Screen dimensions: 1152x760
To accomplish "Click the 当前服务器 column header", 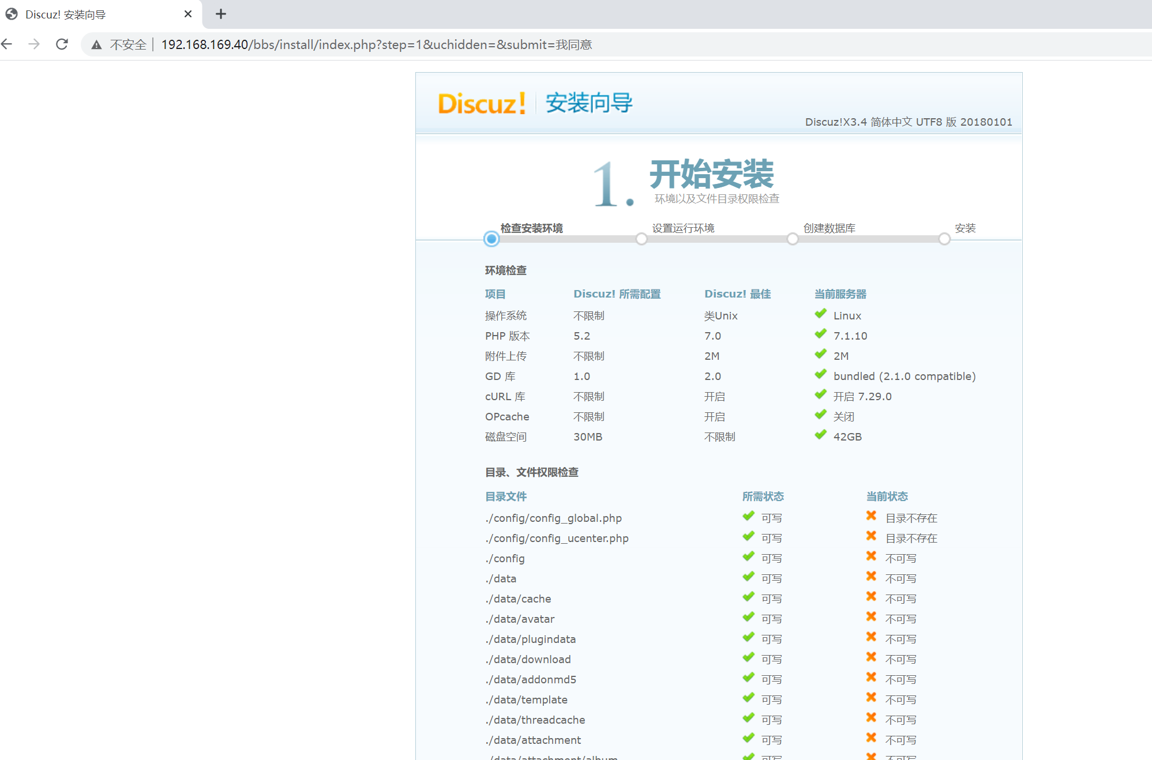I will pos(840,294).
